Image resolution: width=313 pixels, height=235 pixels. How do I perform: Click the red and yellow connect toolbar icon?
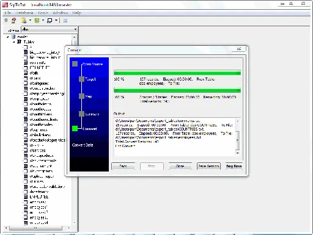click(13, 20)
